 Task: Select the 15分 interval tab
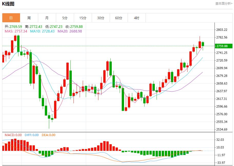(x=83, y=18)
